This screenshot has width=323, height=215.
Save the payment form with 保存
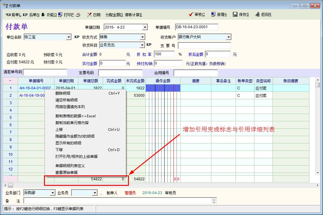point(235,14)
